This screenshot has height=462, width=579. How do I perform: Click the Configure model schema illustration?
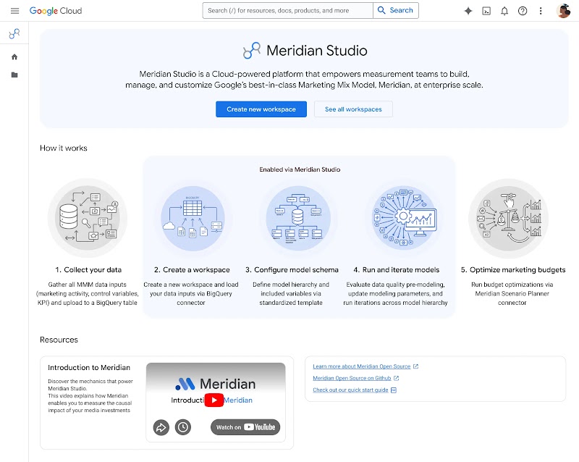[298, 218]
